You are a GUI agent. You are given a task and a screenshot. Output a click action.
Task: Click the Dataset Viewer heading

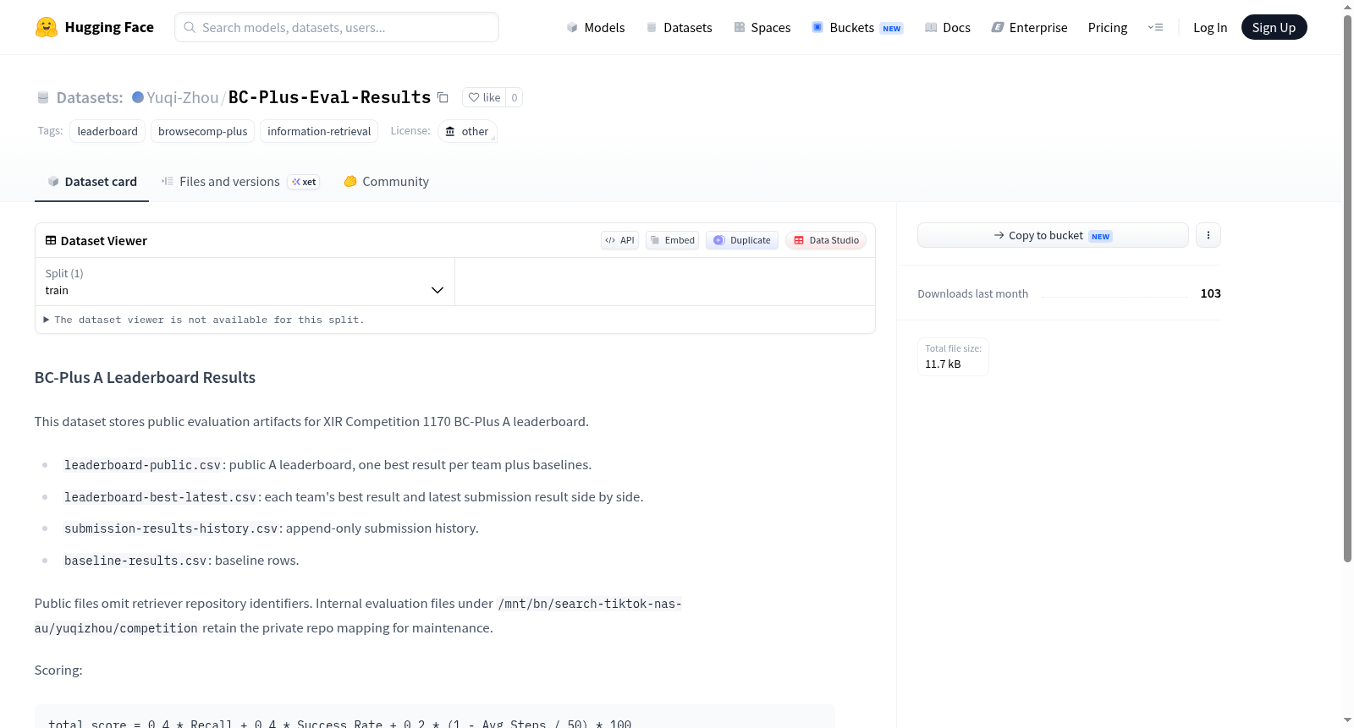coord(104,241)
